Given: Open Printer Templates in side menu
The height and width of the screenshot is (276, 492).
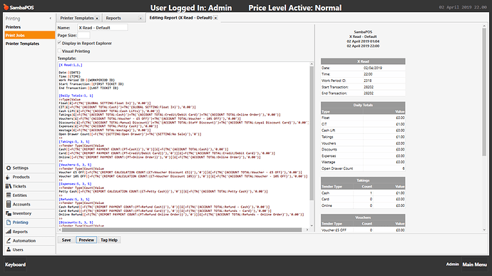Looking at the screenshot, I should pos(29,44).
